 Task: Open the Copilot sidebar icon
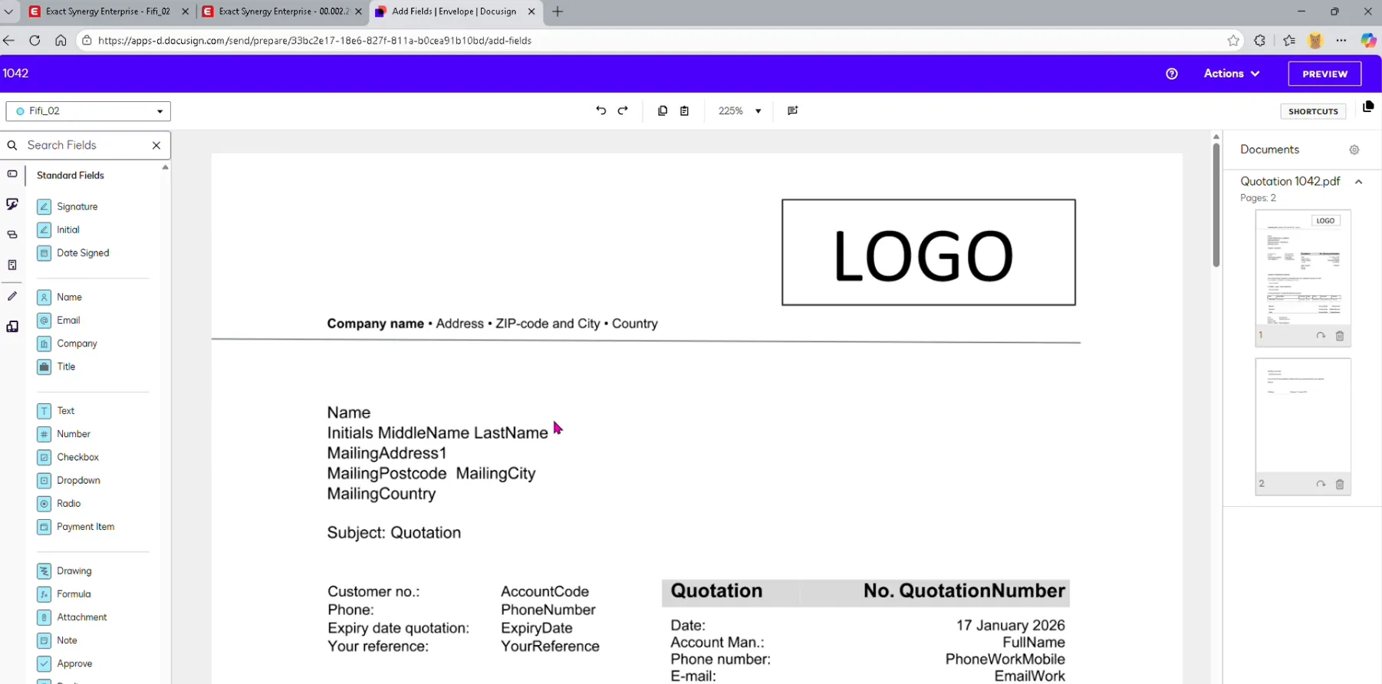pyautogui.click(x=1368, y=41)
